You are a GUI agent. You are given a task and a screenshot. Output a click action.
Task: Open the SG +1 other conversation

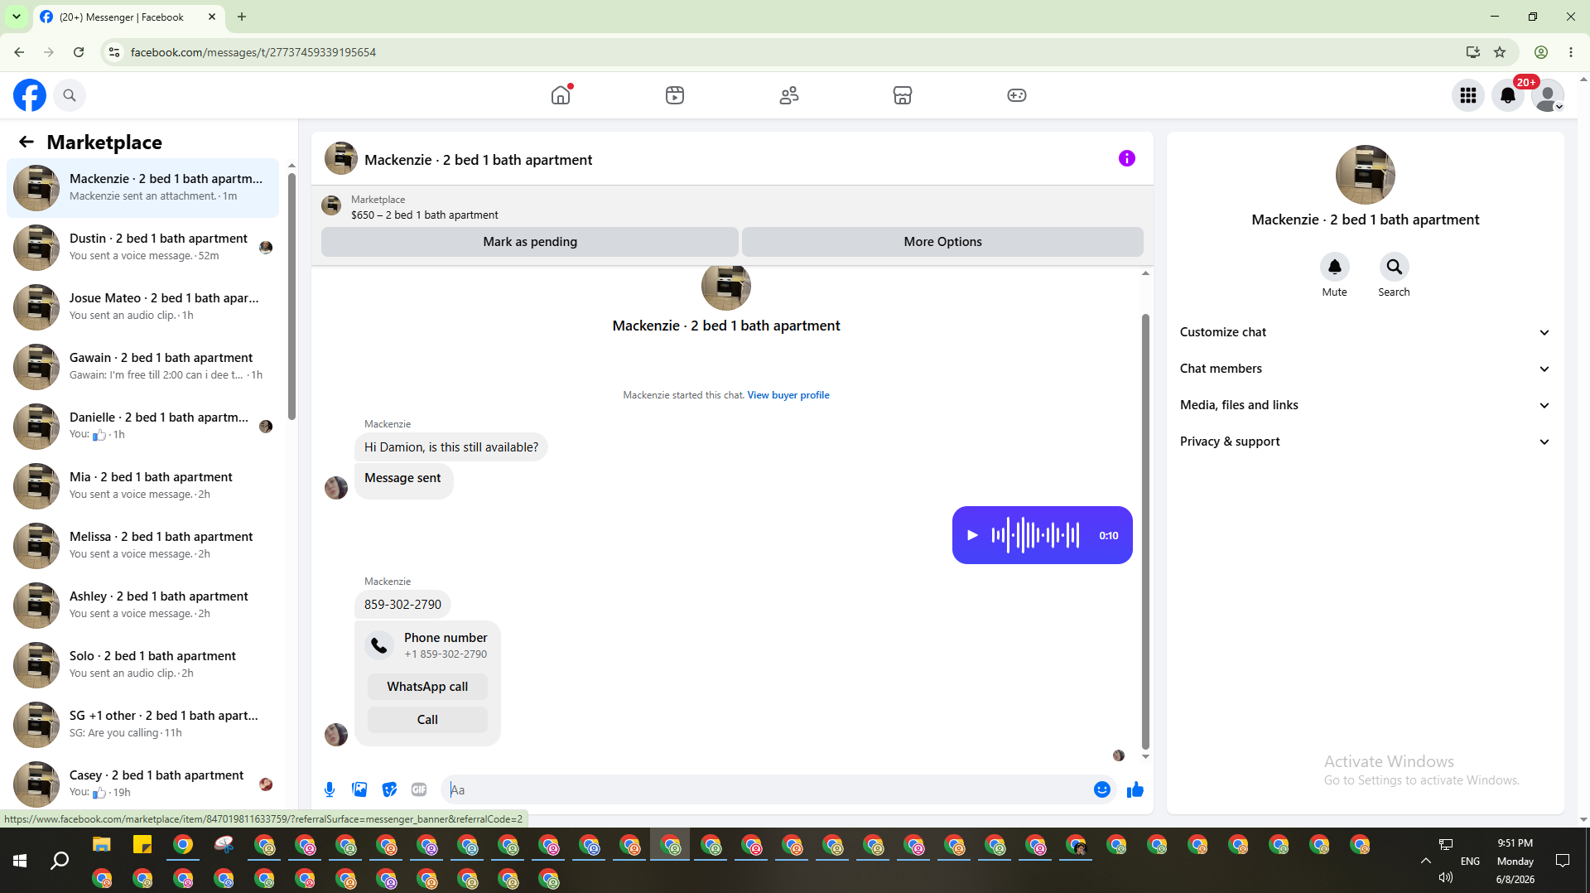(143, 724)
